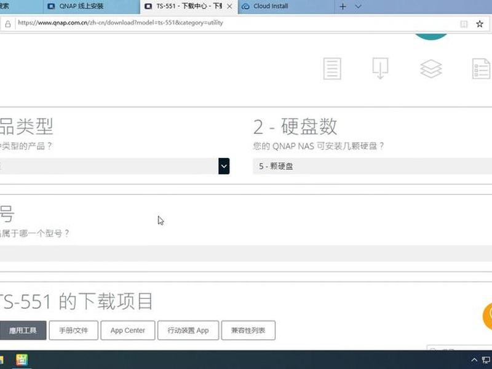Open a new browser tab with plus
492x369 pixels.
(x=343, y=6)
